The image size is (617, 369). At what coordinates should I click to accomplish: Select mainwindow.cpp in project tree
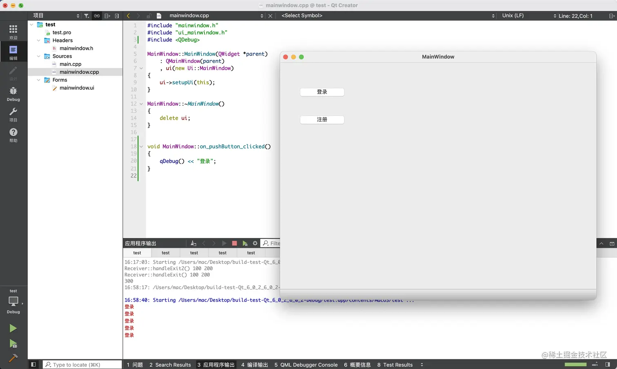75,72
